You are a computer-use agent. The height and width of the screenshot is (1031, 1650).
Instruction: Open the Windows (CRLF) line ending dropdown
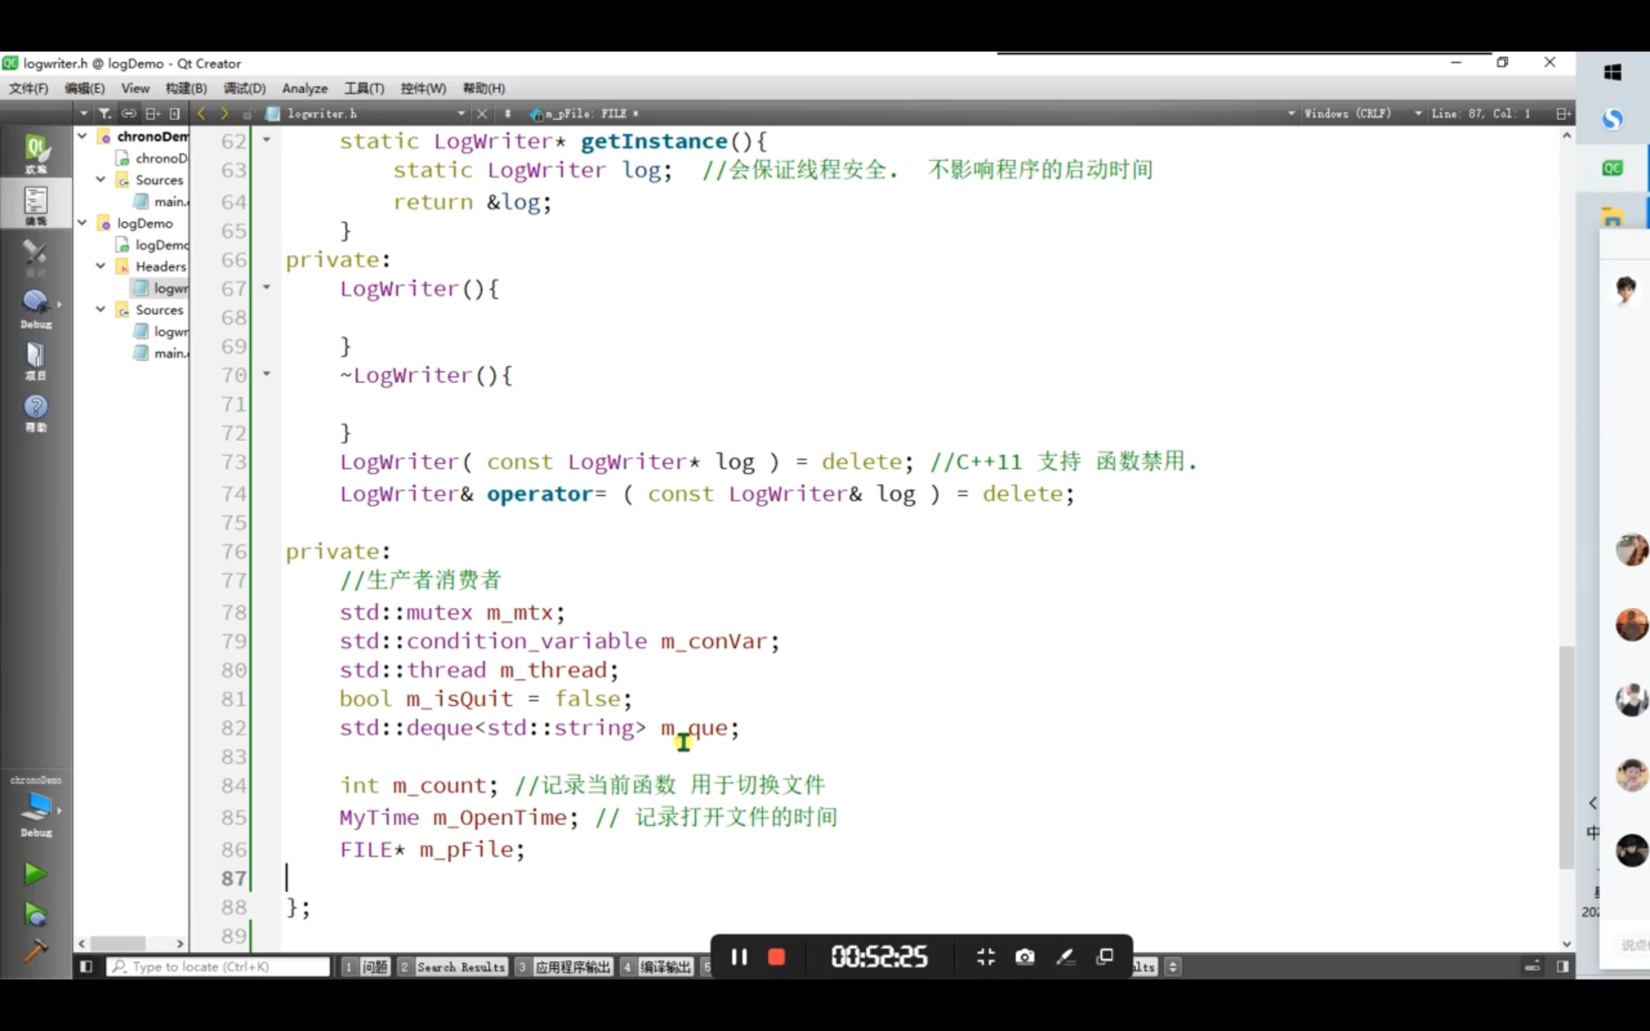tap(1355, 113)
